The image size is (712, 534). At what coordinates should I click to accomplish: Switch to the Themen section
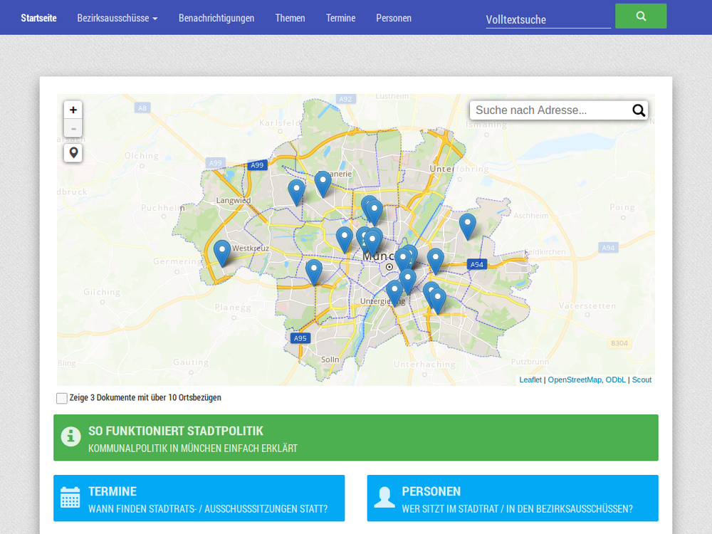click(290, 18)
